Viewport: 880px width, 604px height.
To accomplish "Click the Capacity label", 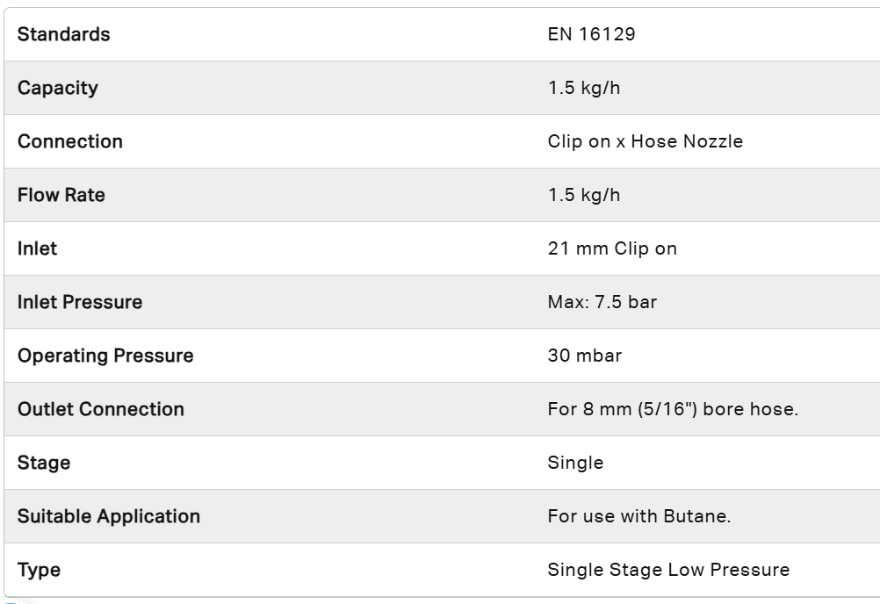I will (58, 88).
